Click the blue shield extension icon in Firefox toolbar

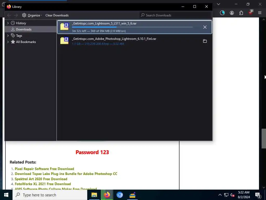222,13
